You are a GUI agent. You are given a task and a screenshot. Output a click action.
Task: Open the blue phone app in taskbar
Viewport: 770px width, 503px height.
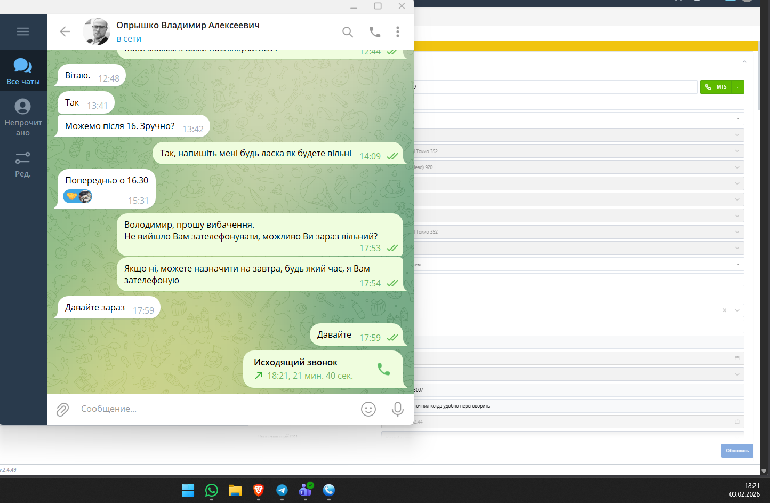click(329, 491)
